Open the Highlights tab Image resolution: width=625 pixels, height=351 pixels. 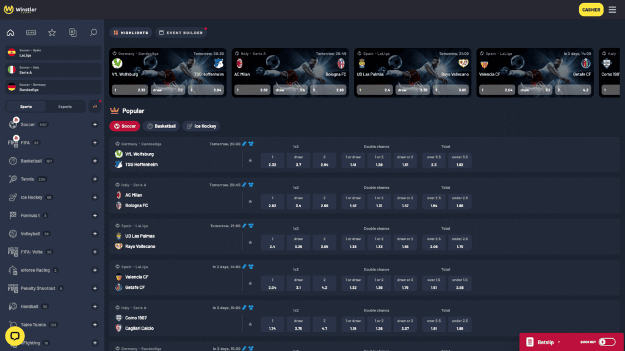[131, 33]
